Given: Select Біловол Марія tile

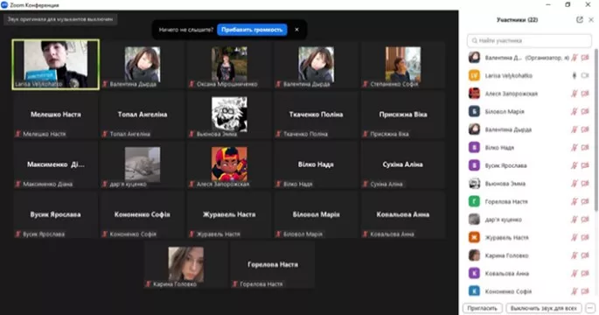Looking at the screenshot, I should tap(316, 215).
